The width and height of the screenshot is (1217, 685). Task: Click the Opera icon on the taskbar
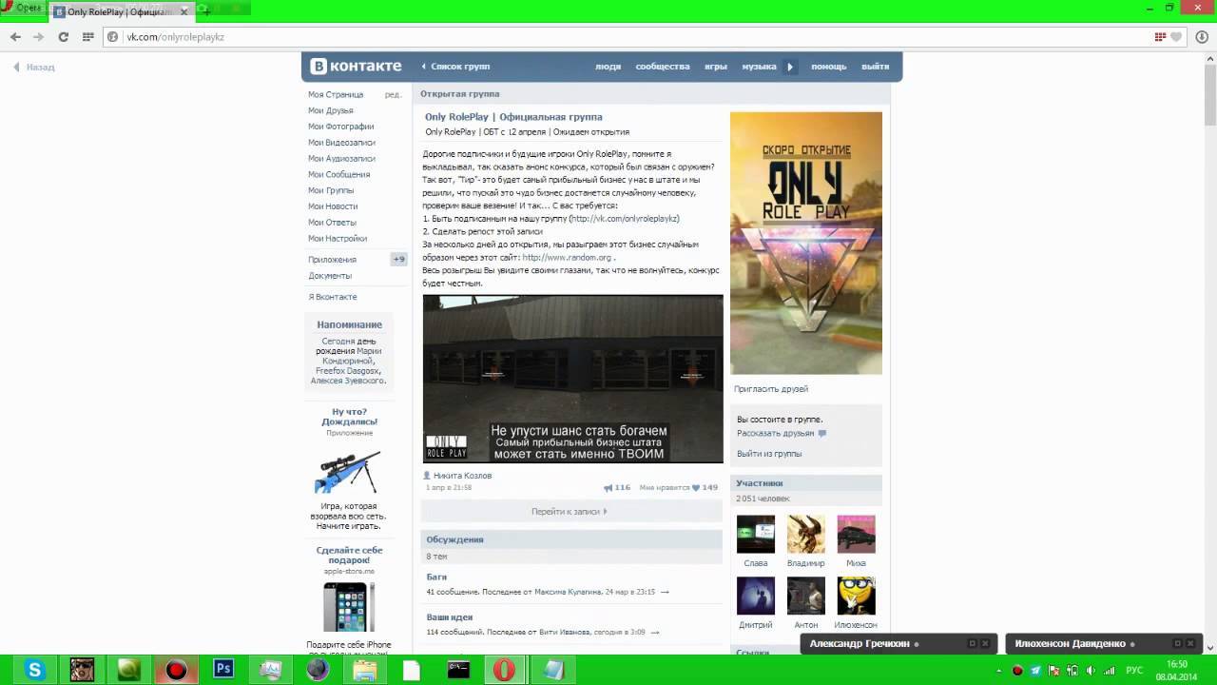tap(505, 670)
